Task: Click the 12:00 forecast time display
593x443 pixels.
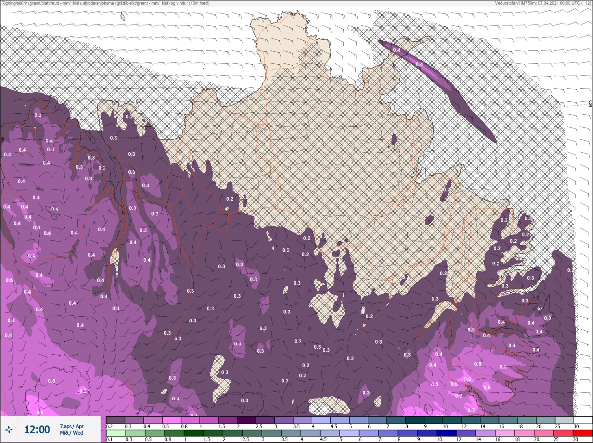Action: pyautogui.click(x=37, y=430)
